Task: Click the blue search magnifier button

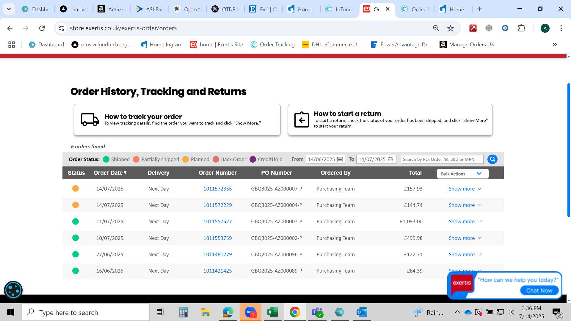Action: (x=492, y=159)
